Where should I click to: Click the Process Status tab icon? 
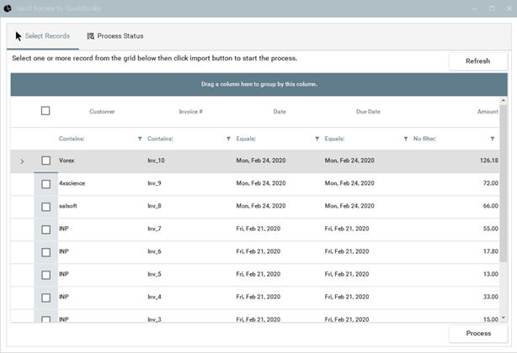(x=91, y=36)
